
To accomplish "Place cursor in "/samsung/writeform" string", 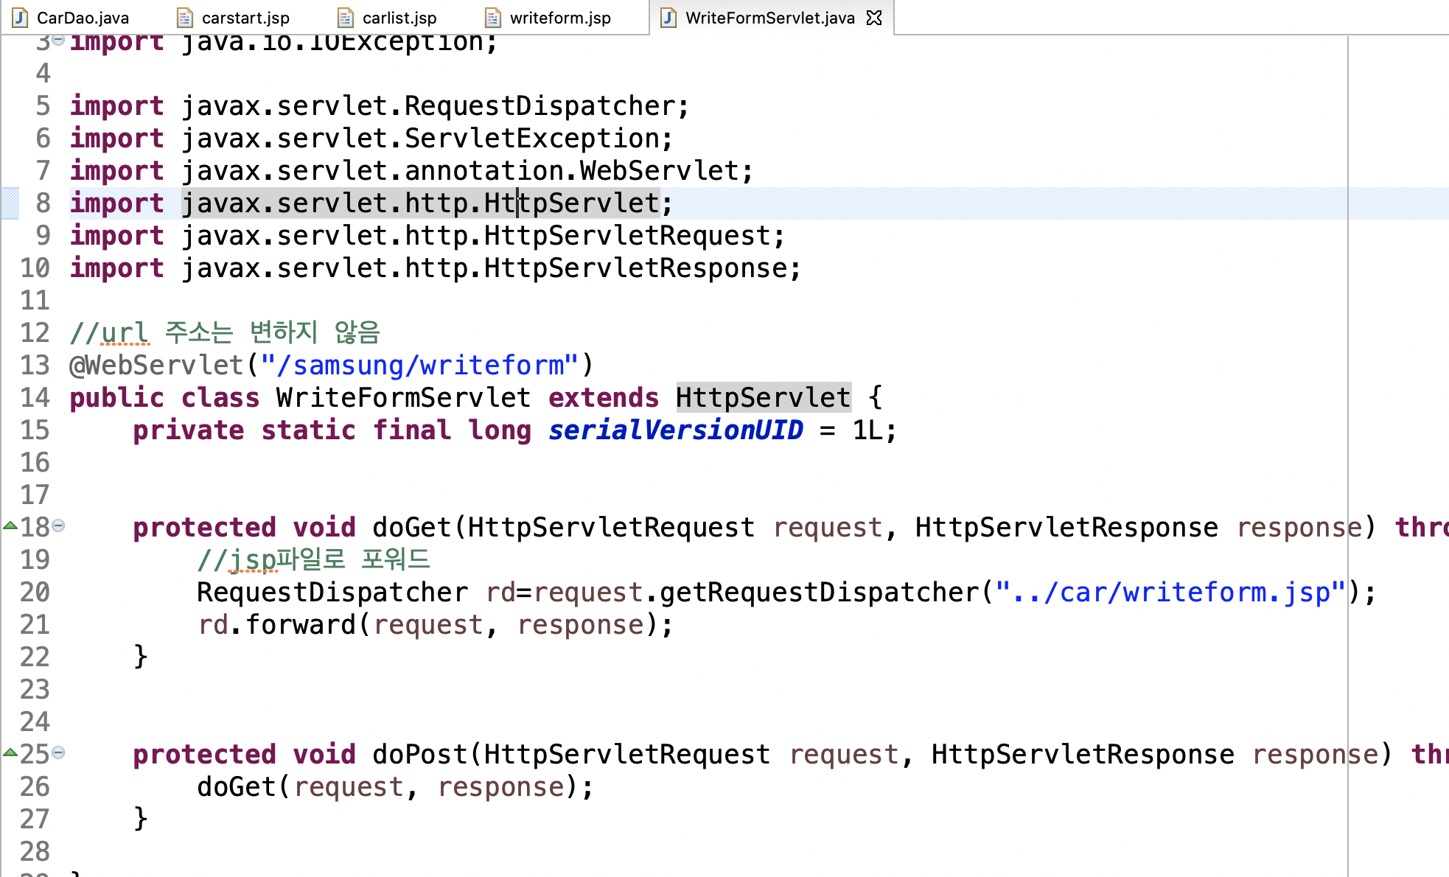I will (420, 366).
